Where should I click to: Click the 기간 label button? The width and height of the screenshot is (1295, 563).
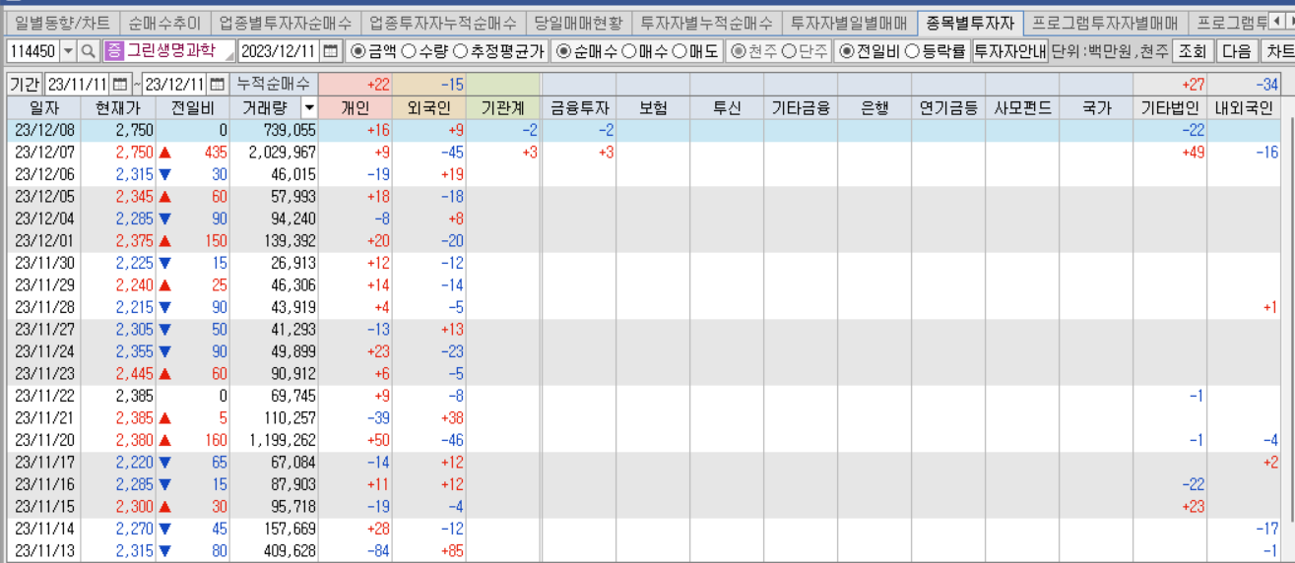24,85
